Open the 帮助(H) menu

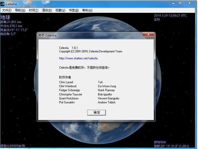click(x=87, y=10)
